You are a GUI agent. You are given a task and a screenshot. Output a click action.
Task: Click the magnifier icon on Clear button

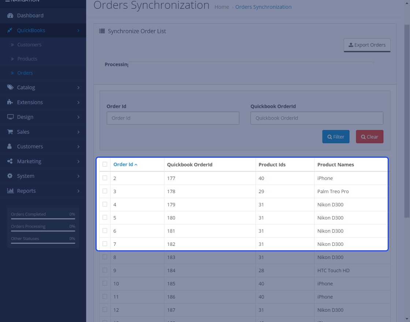tap(363, 137)
